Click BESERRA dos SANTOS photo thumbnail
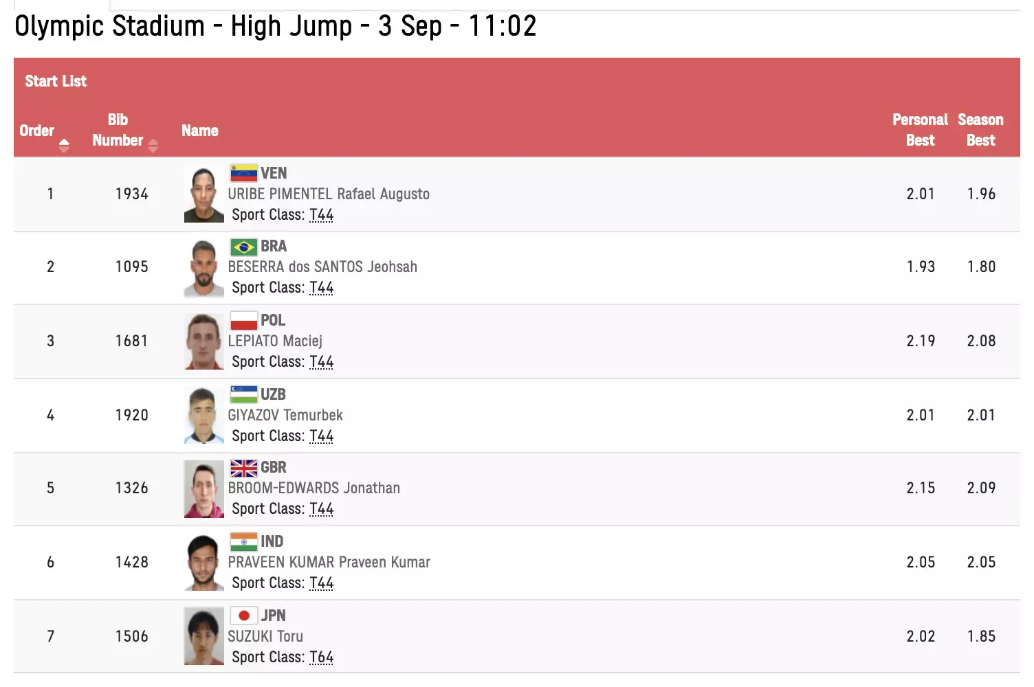Viewport: 1034px width, 687px height. coord(203,268)
